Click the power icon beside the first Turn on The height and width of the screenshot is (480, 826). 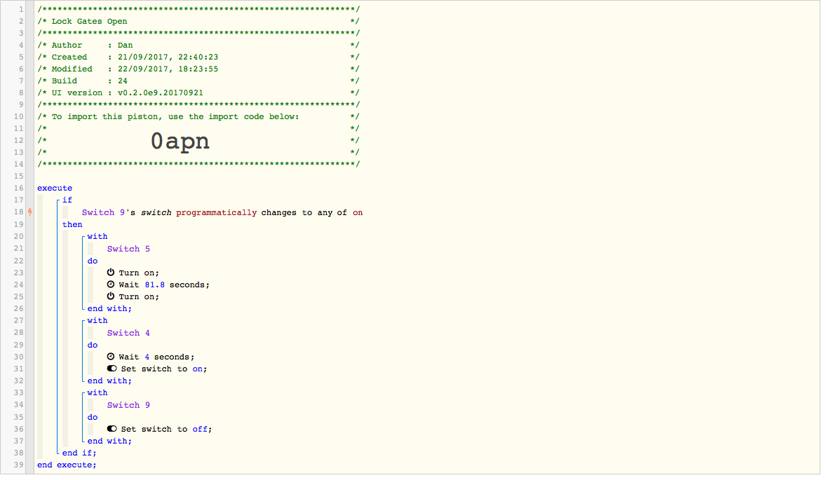coord(111,273)
